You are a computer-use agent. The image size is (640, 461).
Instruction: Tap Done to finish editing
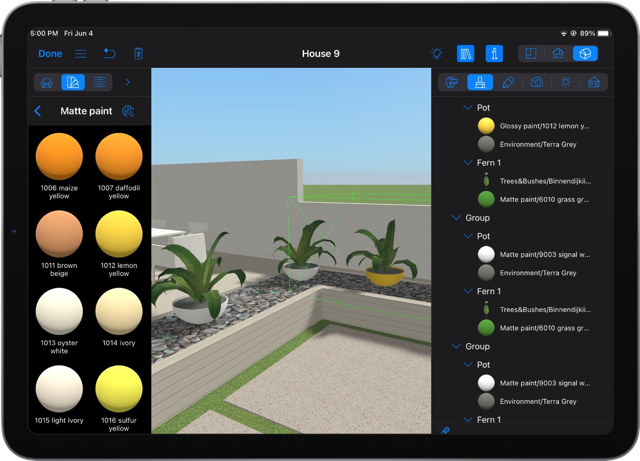(x=50, y=54)
